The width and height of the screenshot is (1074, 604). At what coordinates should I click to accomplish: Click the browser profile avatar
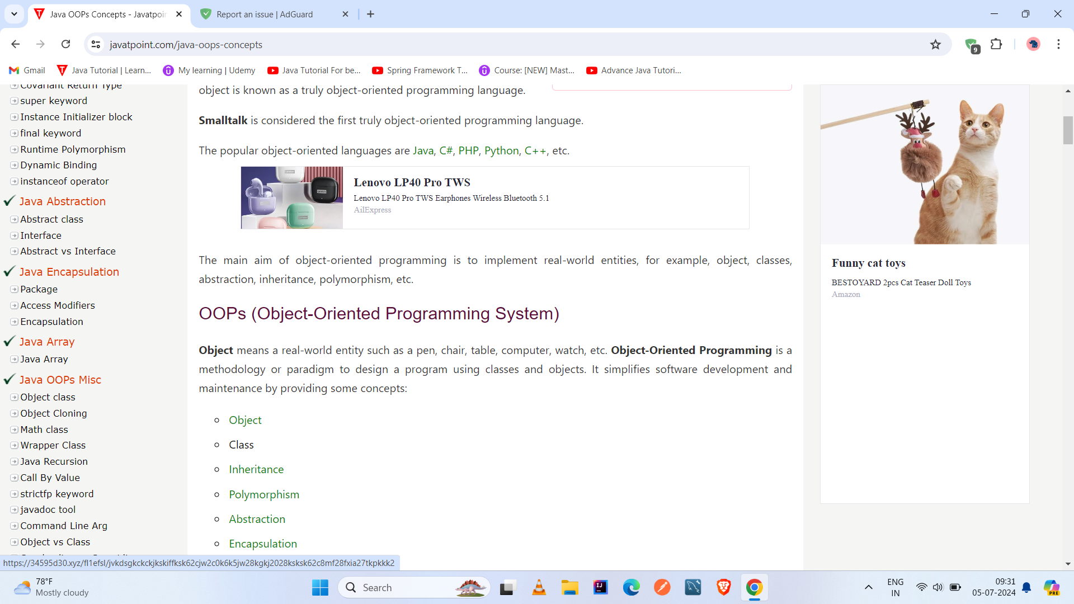pos(1033,44)
